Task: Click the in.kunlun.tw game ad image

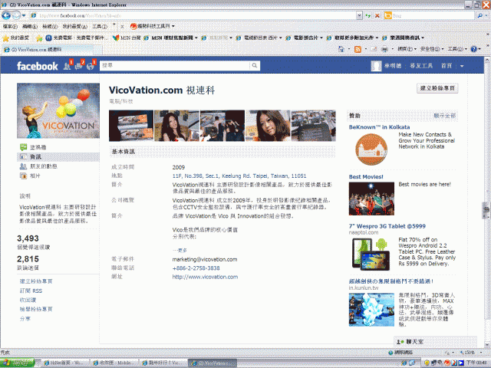Action: [371, 310]
